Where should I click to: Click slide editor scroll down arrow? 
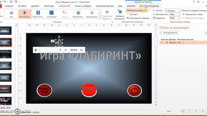point(156,99)
